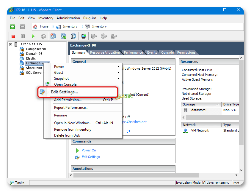Click the Revert to Snapshot toolbar icon
This screenshot has width=251, height=192.
click(63, 36)
